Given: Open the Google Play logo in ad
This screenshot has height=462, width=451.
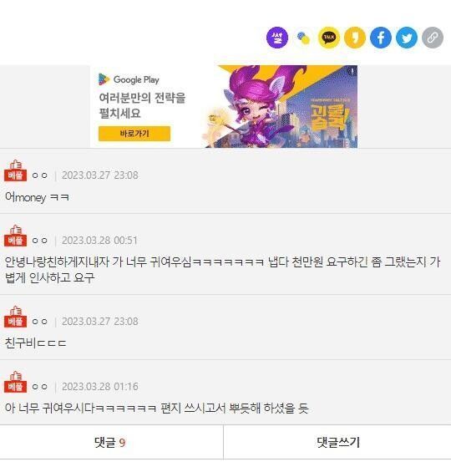Looking at the screenshot, I should pos(129,79).
